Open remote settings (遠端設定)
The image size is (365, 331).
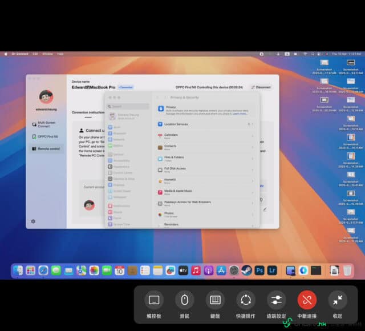coord(276,300)
